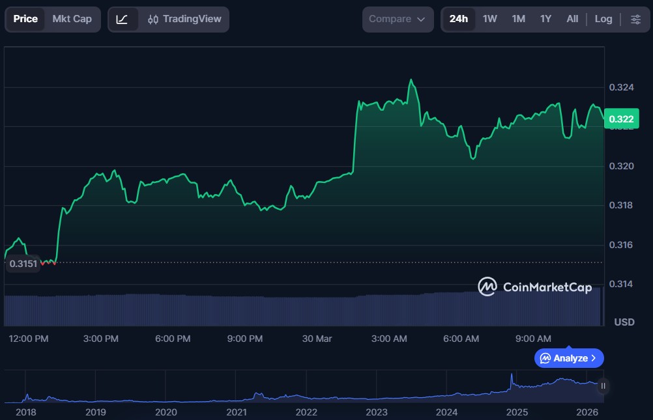Viewport: 653px width, 420px height.
Task: Click the 0.3151 opening price label
Action: pyautogui.click(x=23, y=264)
